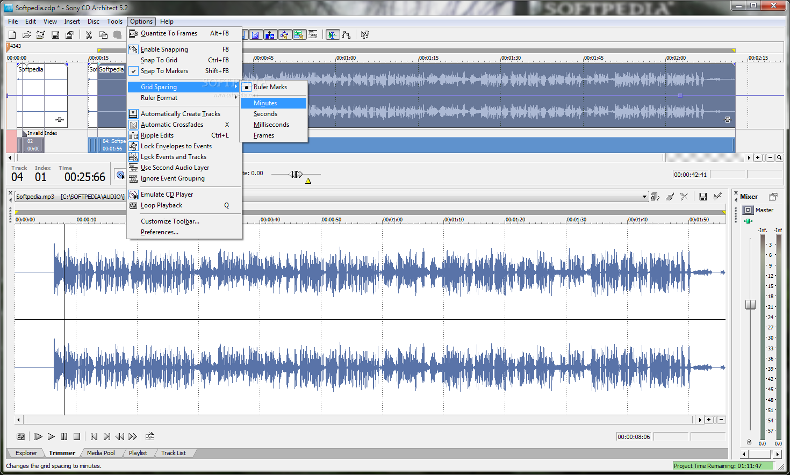Toggle Quantize To Frames option
790x475 pixels.
pos(184,33)
